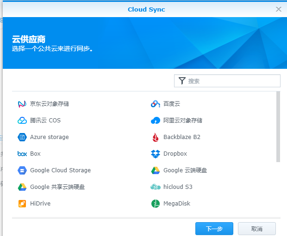Select the HiDrive provider entry

(x=40, y=204)
